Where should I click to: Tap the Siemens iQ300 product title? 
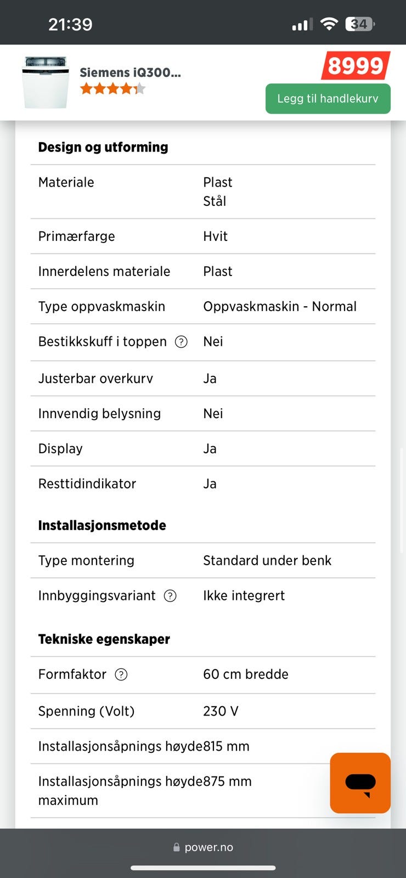[130, 72]
